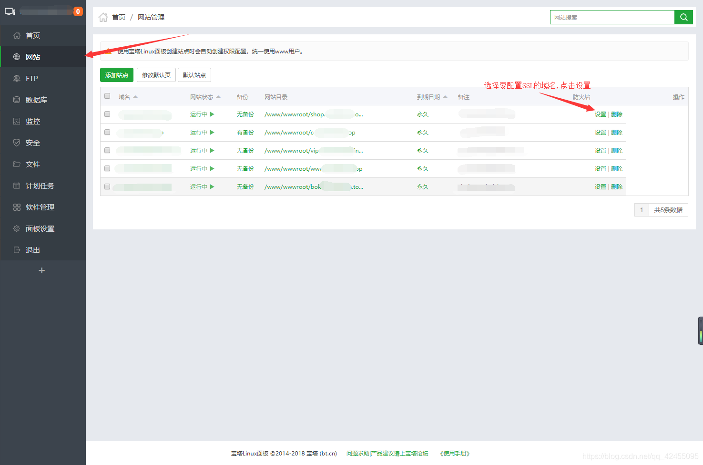Click the monitor icon in top-left corner
The height and width of the screenshot is (465, 703).
pos(10,11)
